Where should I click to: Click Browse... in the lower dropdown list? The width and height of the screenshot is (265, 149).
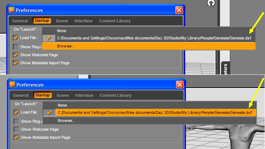click(x=150, y=121)
